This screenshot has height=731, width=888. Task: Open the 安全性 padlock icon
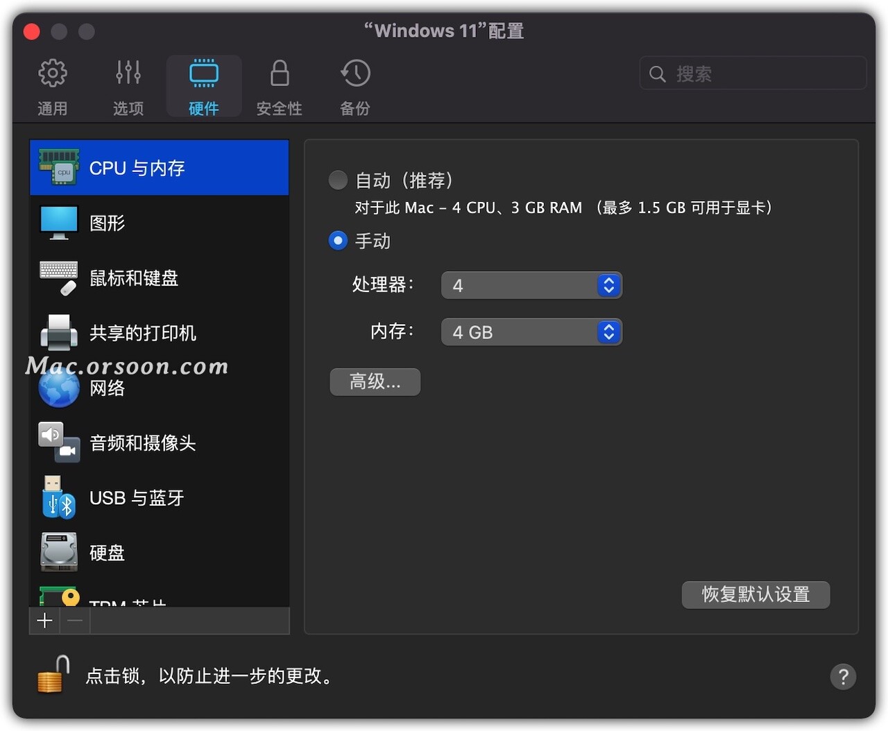click(x=280, y=73)
